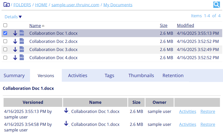This screenshot has width=223, height=135.
Task: Download Collaboration Doc 1.docx from file list
Action: [15, 33]
